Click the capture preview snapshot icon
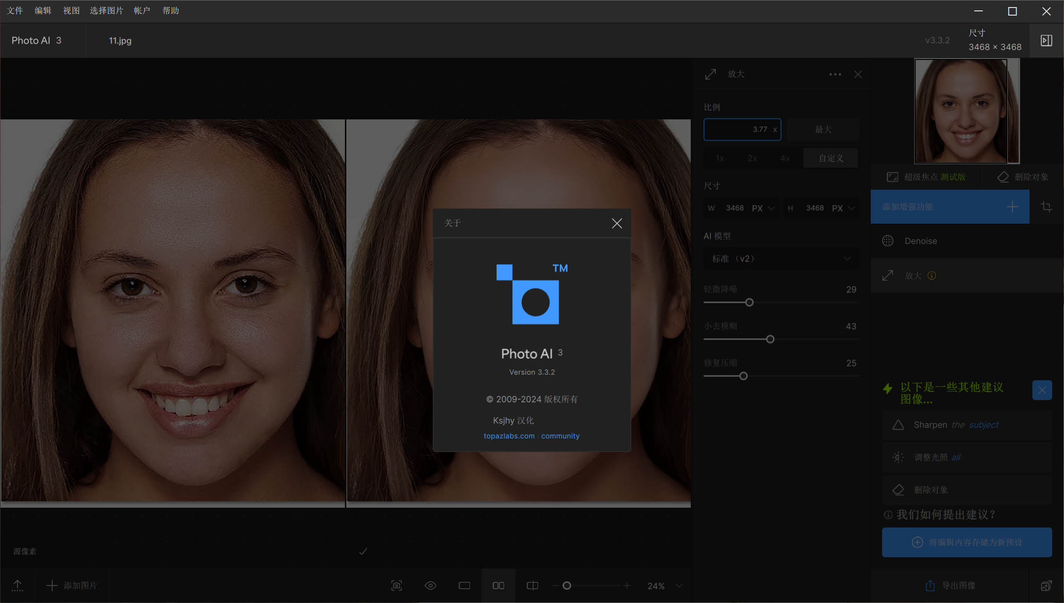Image resolution: width=1064 pixels, height=603 pixels. point(396,586)
